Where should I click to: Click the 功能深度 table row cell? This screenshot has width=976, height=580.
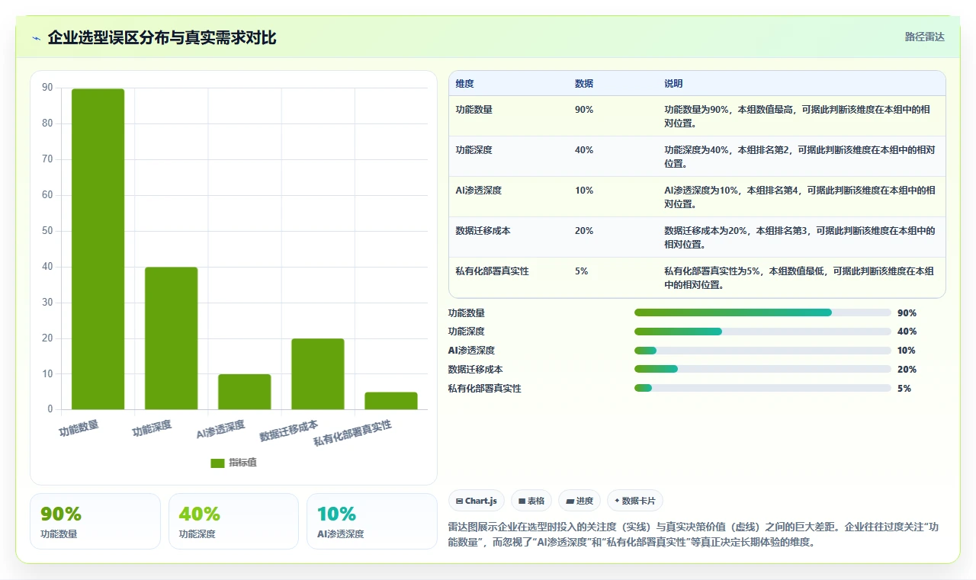point(474,149)
